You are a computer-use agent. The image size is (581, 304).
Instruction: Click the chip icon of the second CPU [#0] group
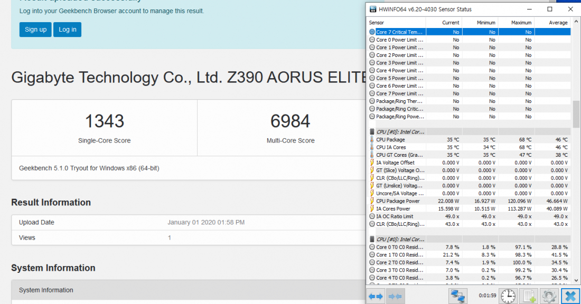click(372, 239)
